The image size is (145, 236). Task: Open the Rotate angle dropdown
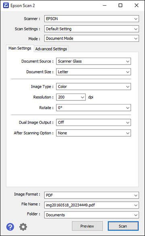93,108
